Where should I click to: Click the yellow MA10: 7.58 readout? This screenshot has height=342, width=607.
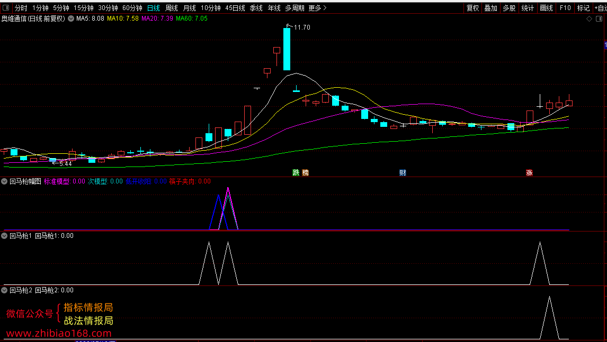[123, 18]
